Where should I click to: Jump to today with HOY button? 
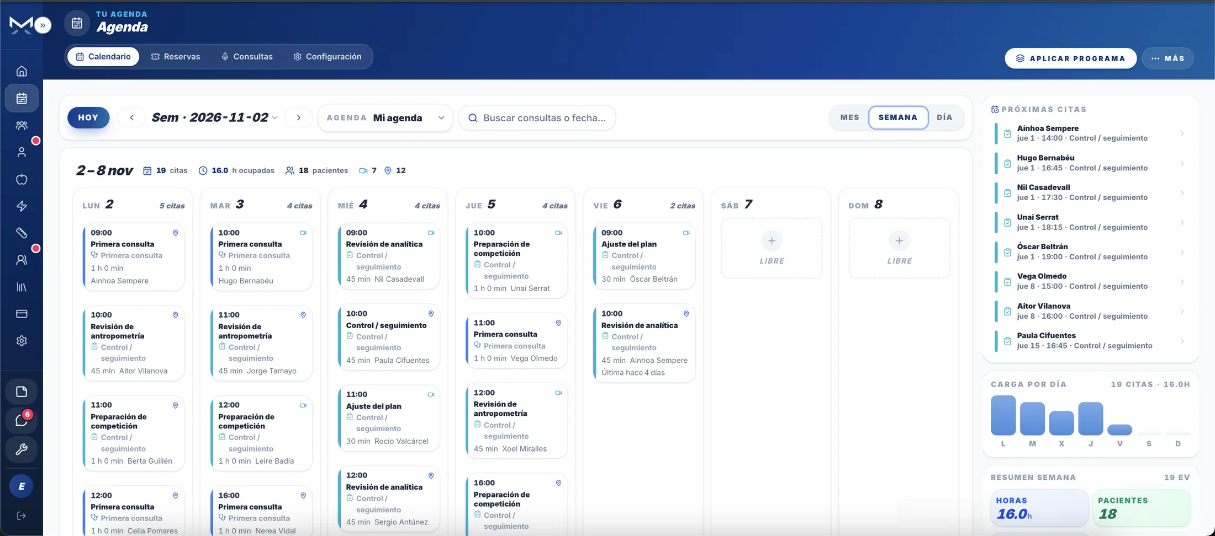coord(88,117)
